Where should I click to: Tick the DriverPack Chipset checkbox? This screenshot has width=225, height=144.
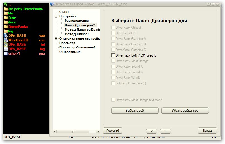pyautogui.click(x=113, y=28)
